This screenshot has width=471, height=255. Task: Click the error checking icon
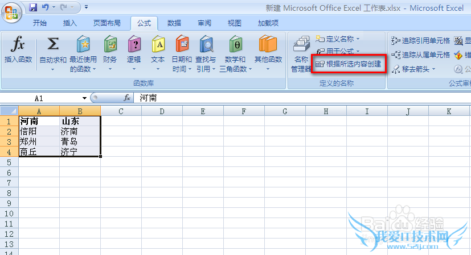pos(458,55)
